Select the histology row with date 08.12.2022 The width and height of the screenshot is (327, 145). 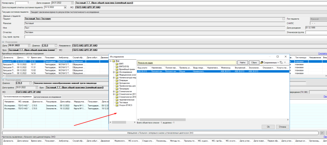(55, 106)
